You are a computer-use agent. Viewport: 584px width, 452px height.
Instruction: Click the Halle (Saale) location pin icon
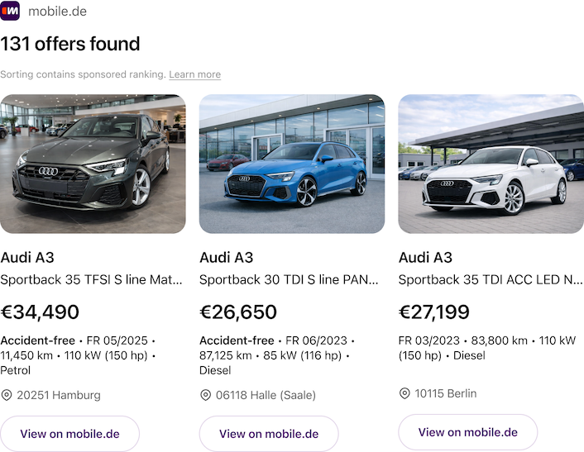pyautogui.click(x=206, y=395)
